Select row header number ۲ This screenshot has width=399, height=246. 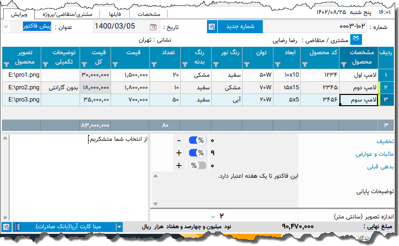coord(386,87)
